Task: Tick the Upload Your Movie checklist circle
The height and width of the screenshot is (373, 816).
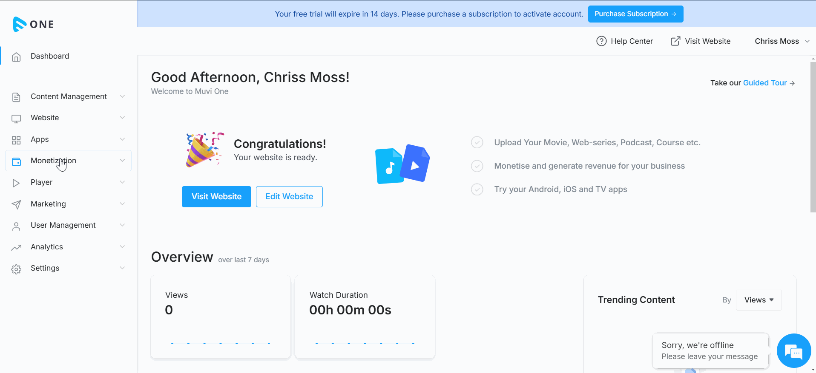Action: pyautogui.click(x=477, y=142)
